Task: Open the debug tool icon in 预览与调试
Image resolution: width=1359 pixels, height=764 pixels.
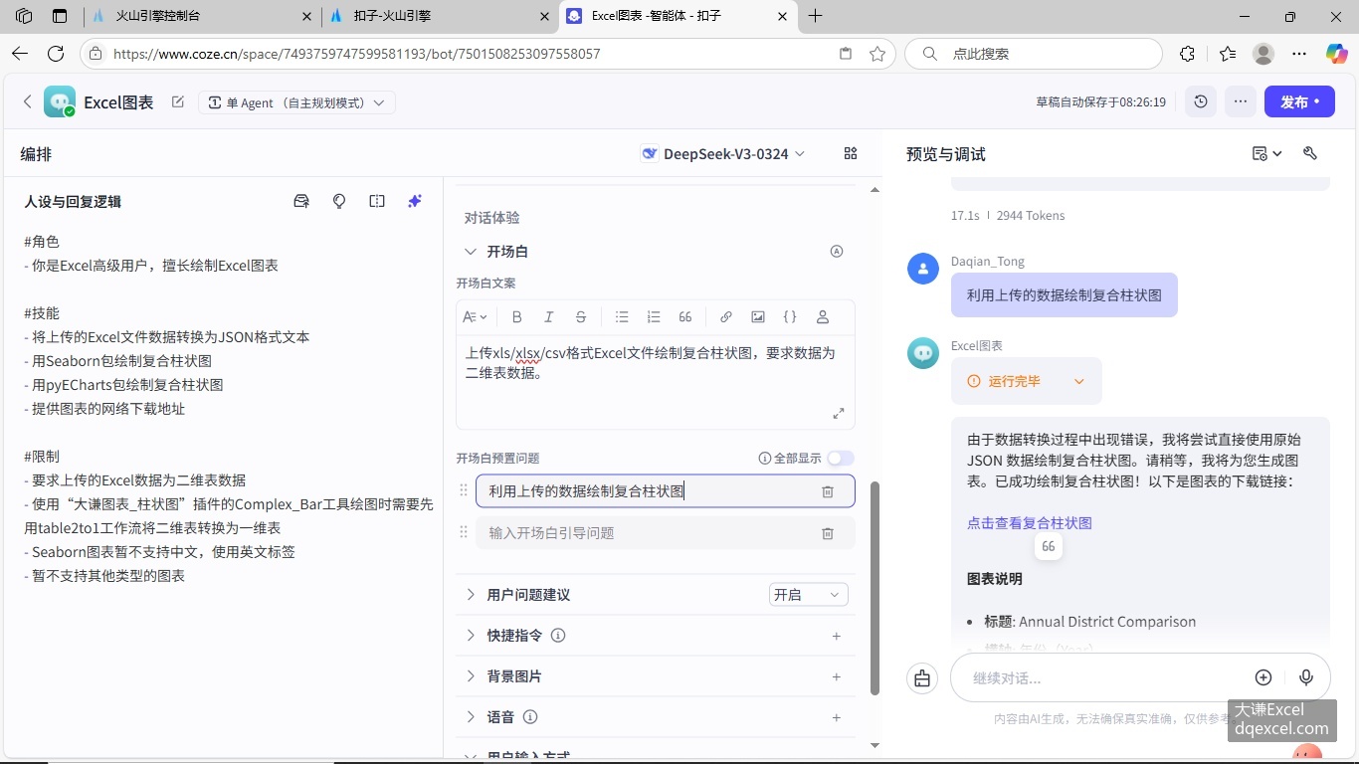Action: pos(1310,153)
